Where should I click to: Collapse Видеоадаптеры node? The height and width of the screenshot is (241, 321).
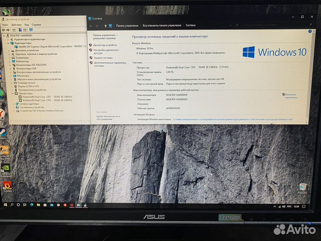tap(8, 43)
